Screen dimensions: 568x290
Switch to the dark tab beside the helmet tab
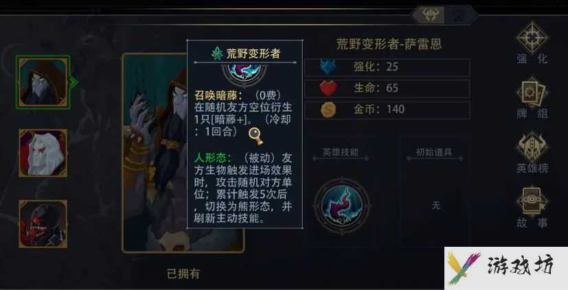point(460,15)
